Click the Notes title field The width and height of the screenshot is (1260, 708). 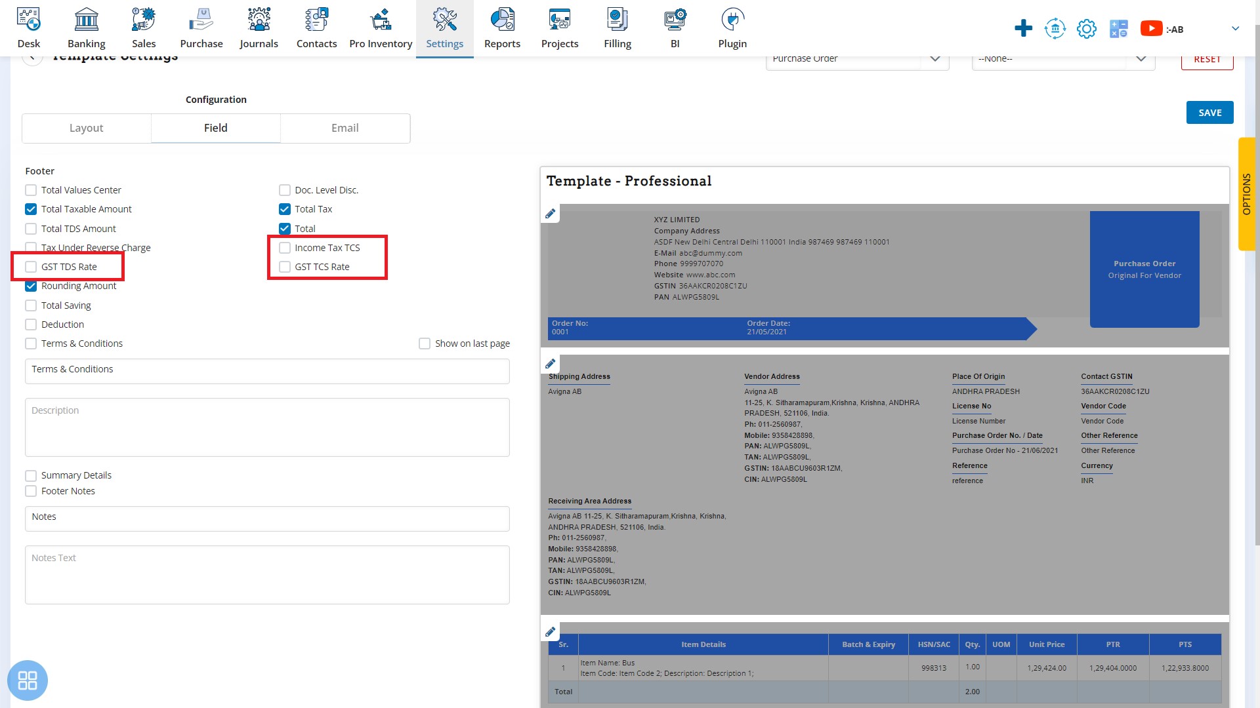click(267, 519)
